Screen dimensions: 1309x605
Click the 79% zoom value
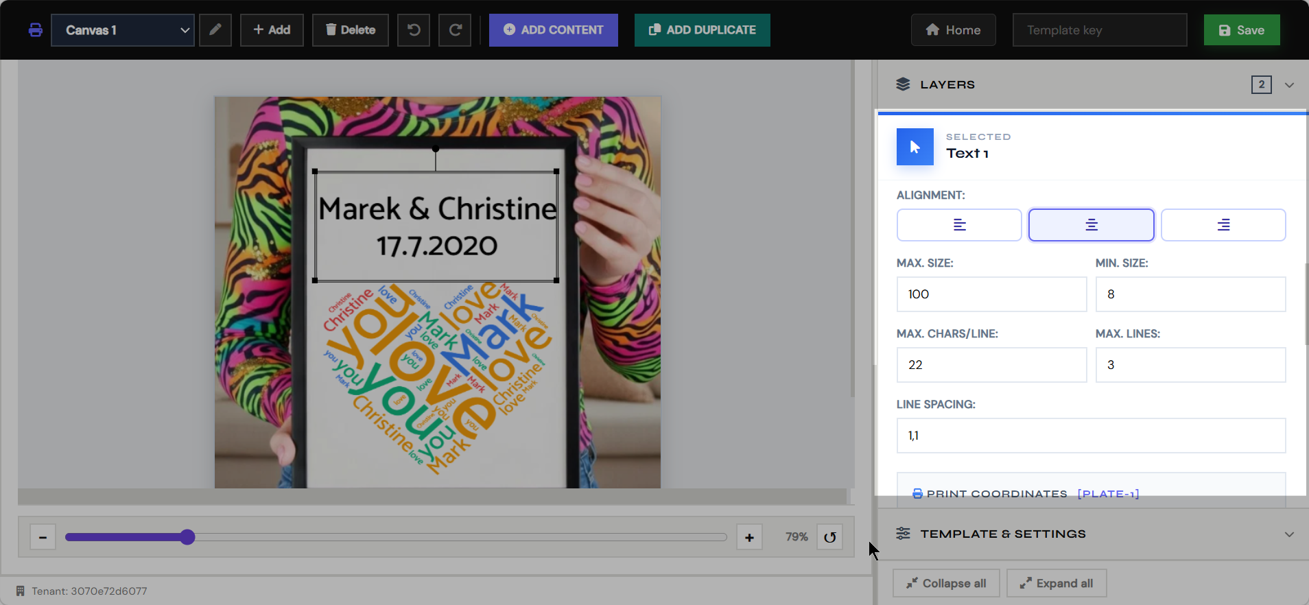tap(797, 537)
